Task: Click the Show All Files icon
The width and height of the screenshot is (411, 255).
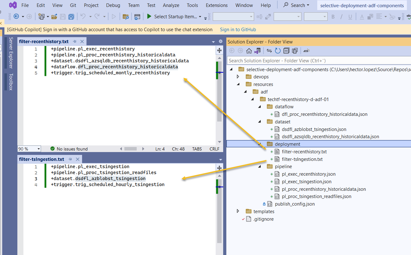Action: [295, 51]
